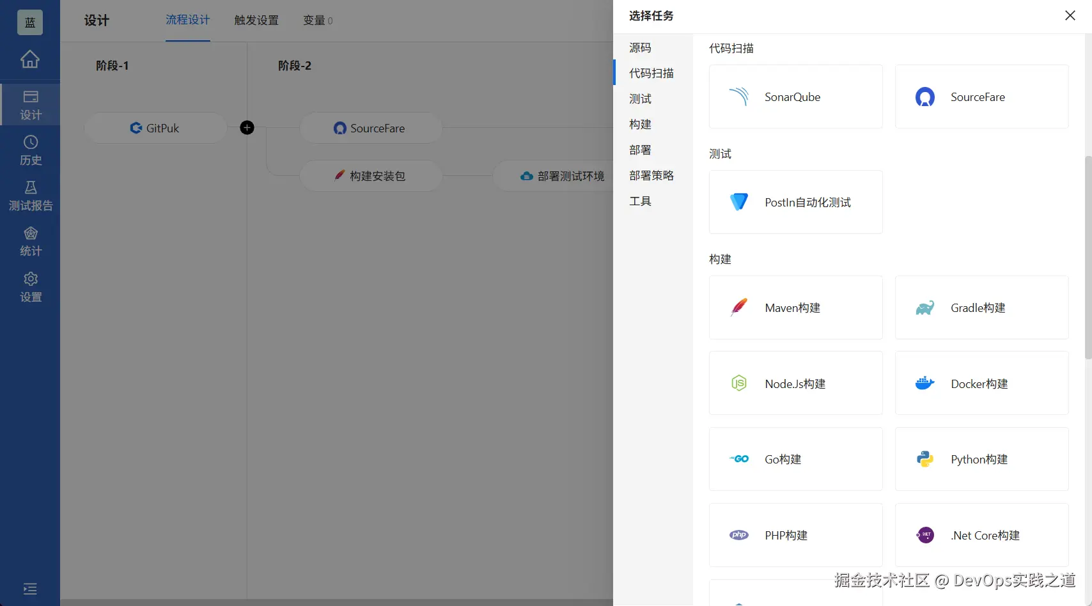Open 设计 in the left sidebar

click(30, 105)
